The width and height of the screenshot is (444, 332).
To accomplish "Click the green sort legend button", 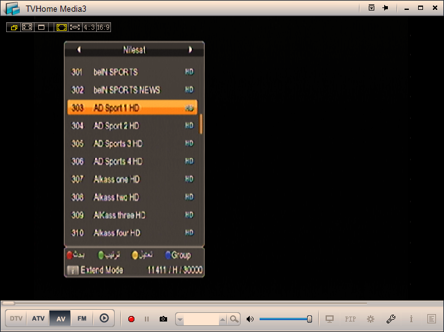I will [x=109, y=255].
